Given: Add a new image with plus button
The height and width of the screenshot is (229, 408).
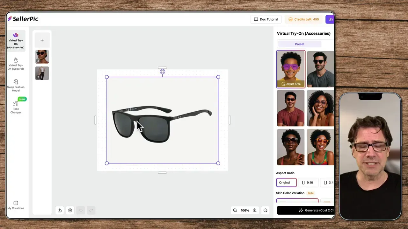Looking at the screenshot, I should [42, 40].
